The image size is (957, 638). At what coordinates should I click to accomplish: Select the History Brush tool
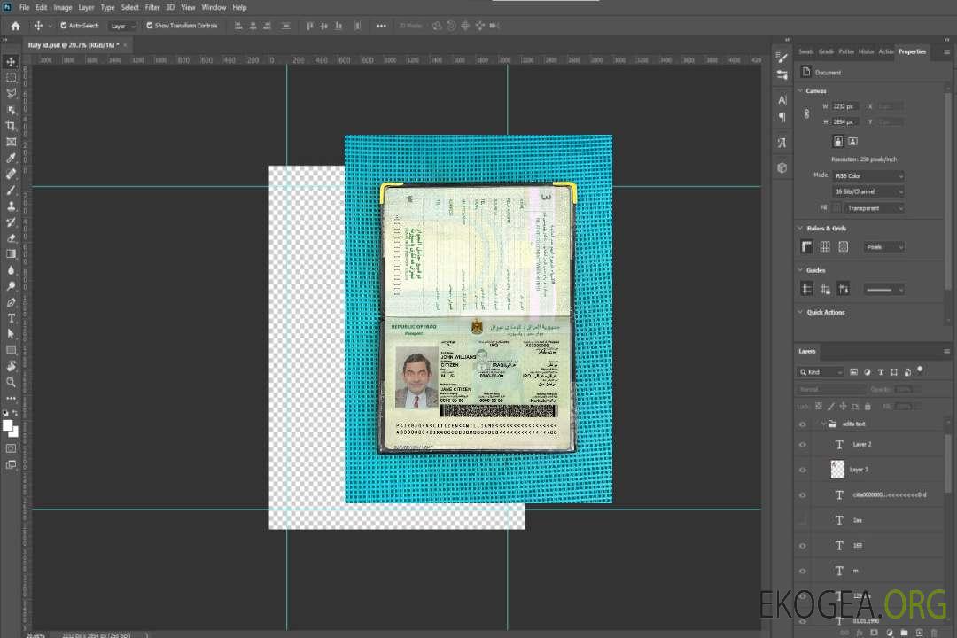(x=11, y=222)
